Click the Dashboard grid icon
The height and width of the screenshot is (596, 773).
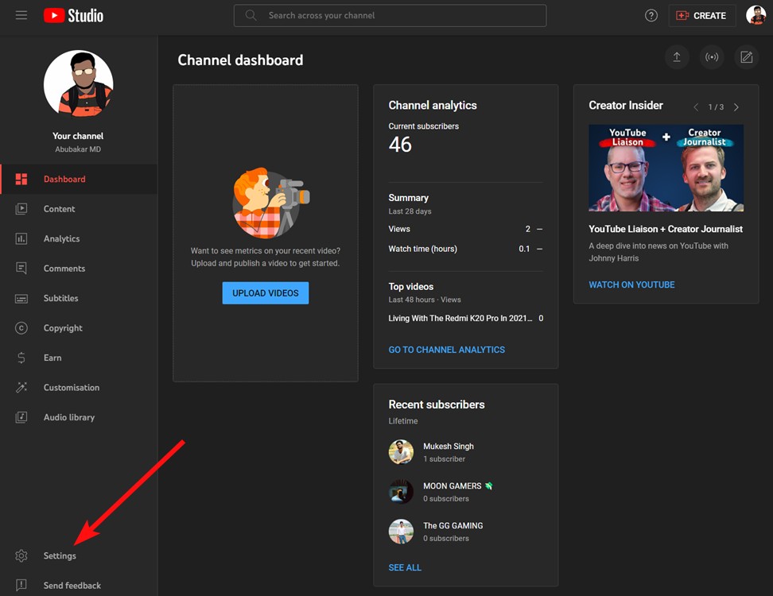(x=21, y=180)
